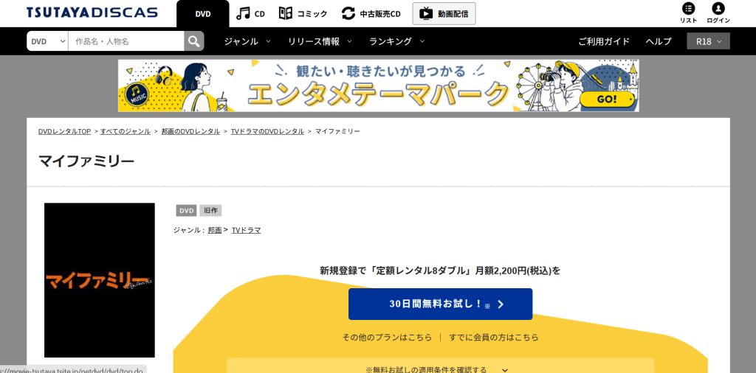Click the magnifier search button
The height and width of the screenshot is (373, 756).
point(194,41)
